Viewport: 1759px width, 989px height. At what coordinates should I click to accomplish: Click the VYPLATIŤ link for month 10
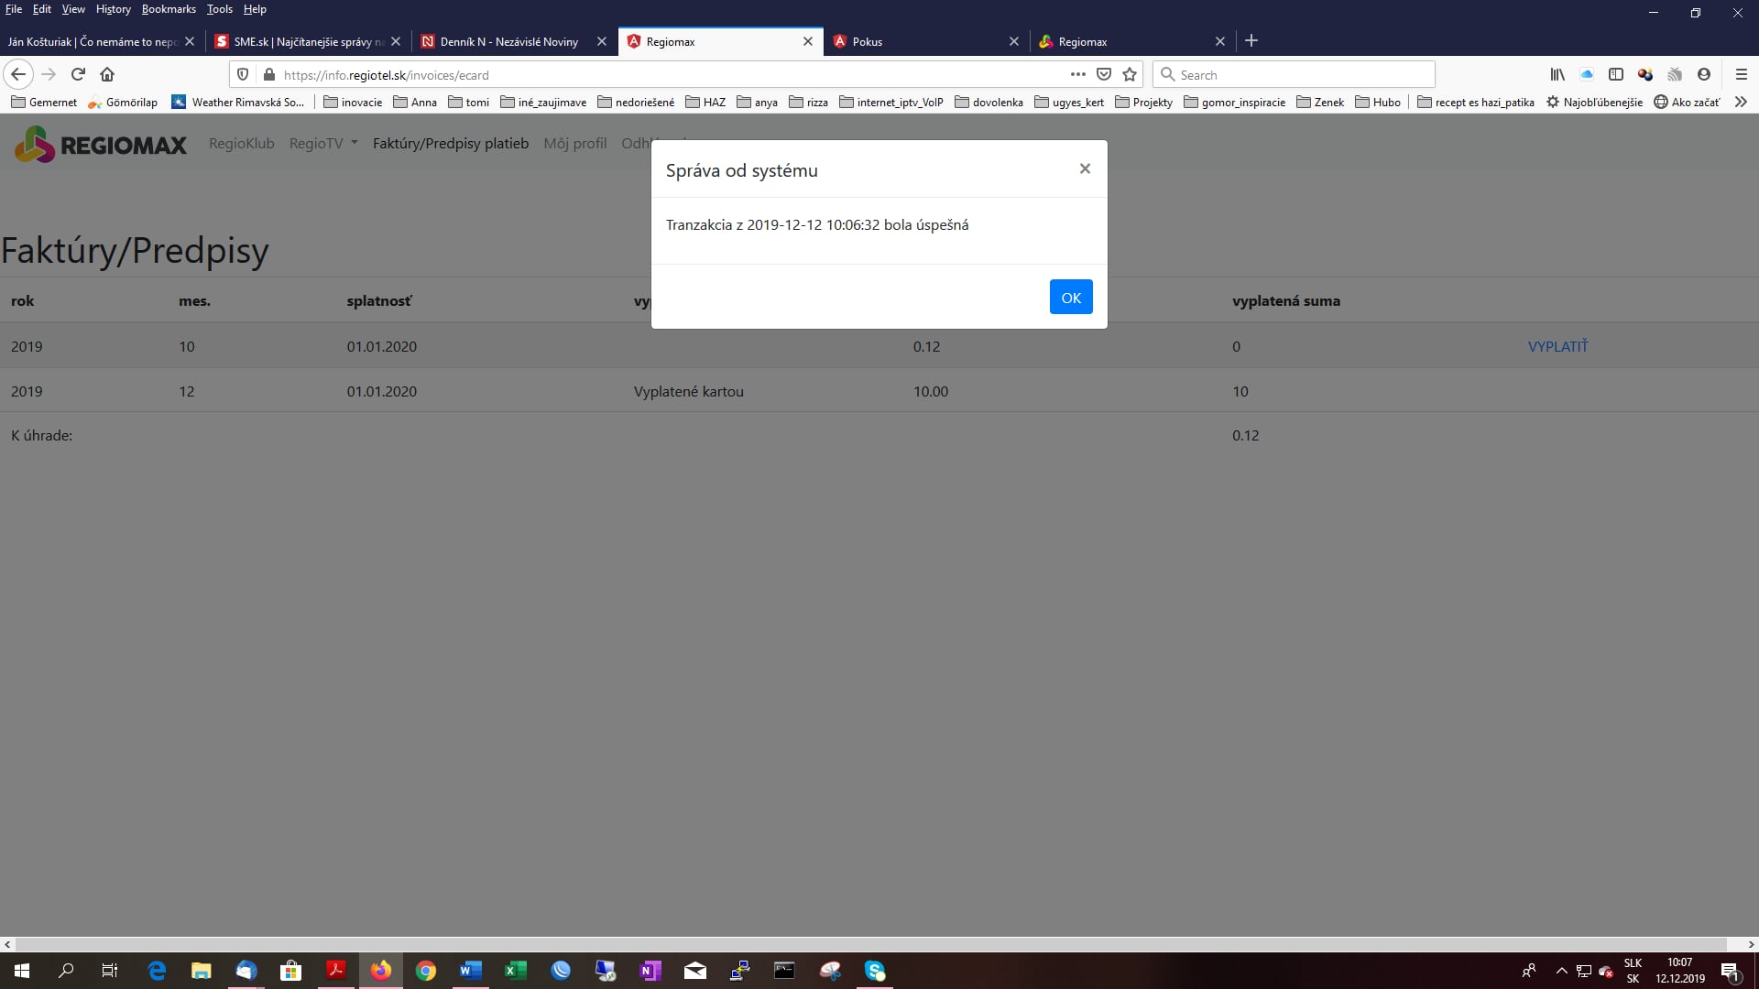1557,346
